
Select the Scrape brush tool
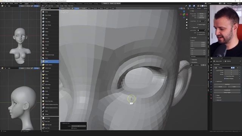pyautogui.click(x=50, y=51)
